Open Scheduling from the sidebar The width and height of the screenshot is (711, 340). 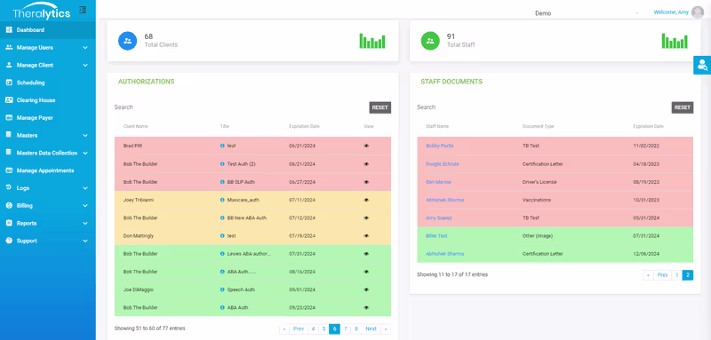[48, 83]
